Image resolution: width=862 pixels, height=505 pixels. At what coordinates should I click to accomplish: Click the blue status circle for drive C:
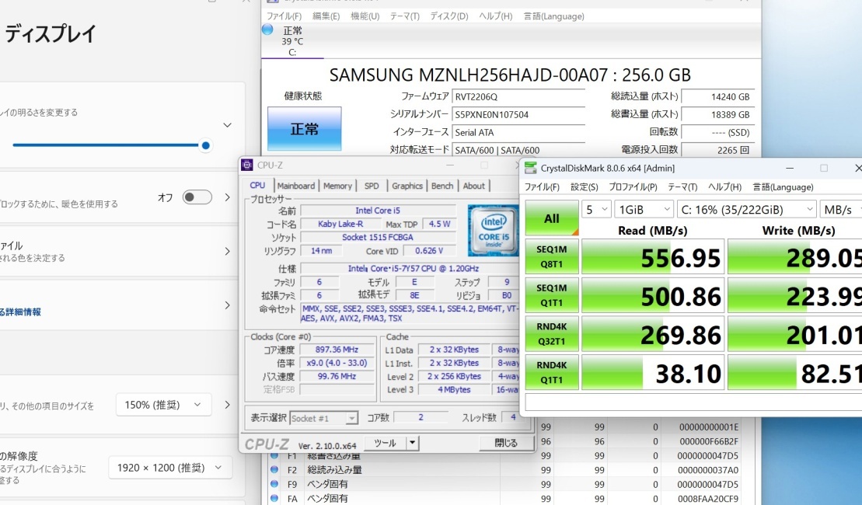pyautogui.click(x=267, y=29)
